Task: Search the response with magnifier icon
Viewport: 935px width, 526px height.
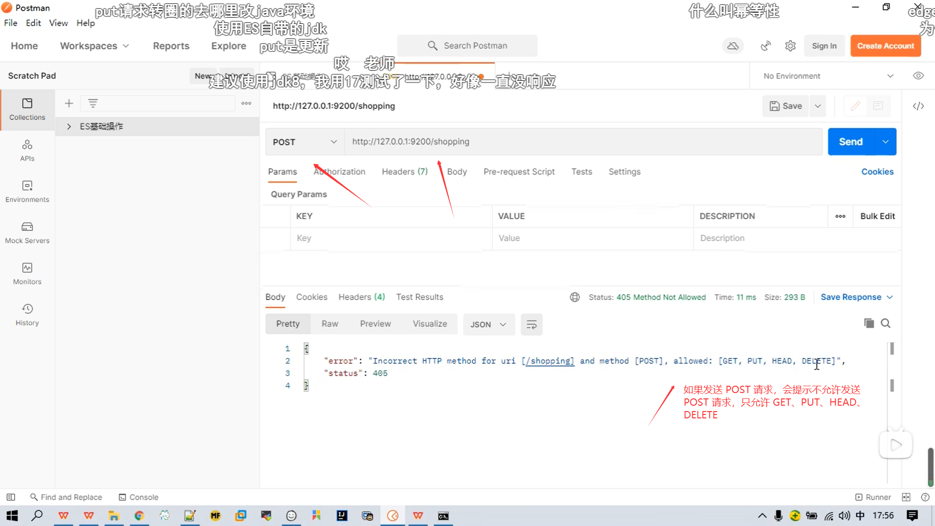Action: coord(886,323)
